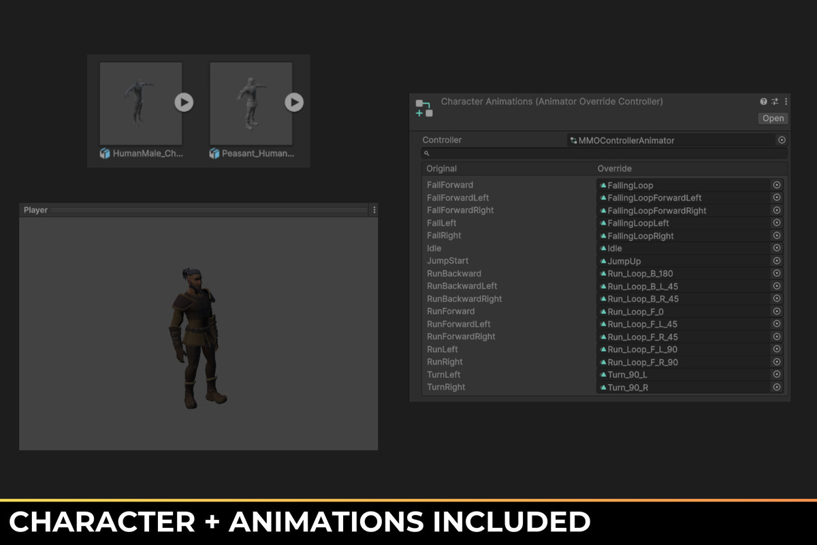Viewport: 817px width, 545px height.
Task: Click the Override column header
Action: coord(615,168)
